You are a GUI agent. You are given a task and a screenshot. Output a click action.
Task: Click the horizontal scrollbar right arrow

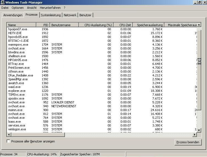click(x=195, y=135)
